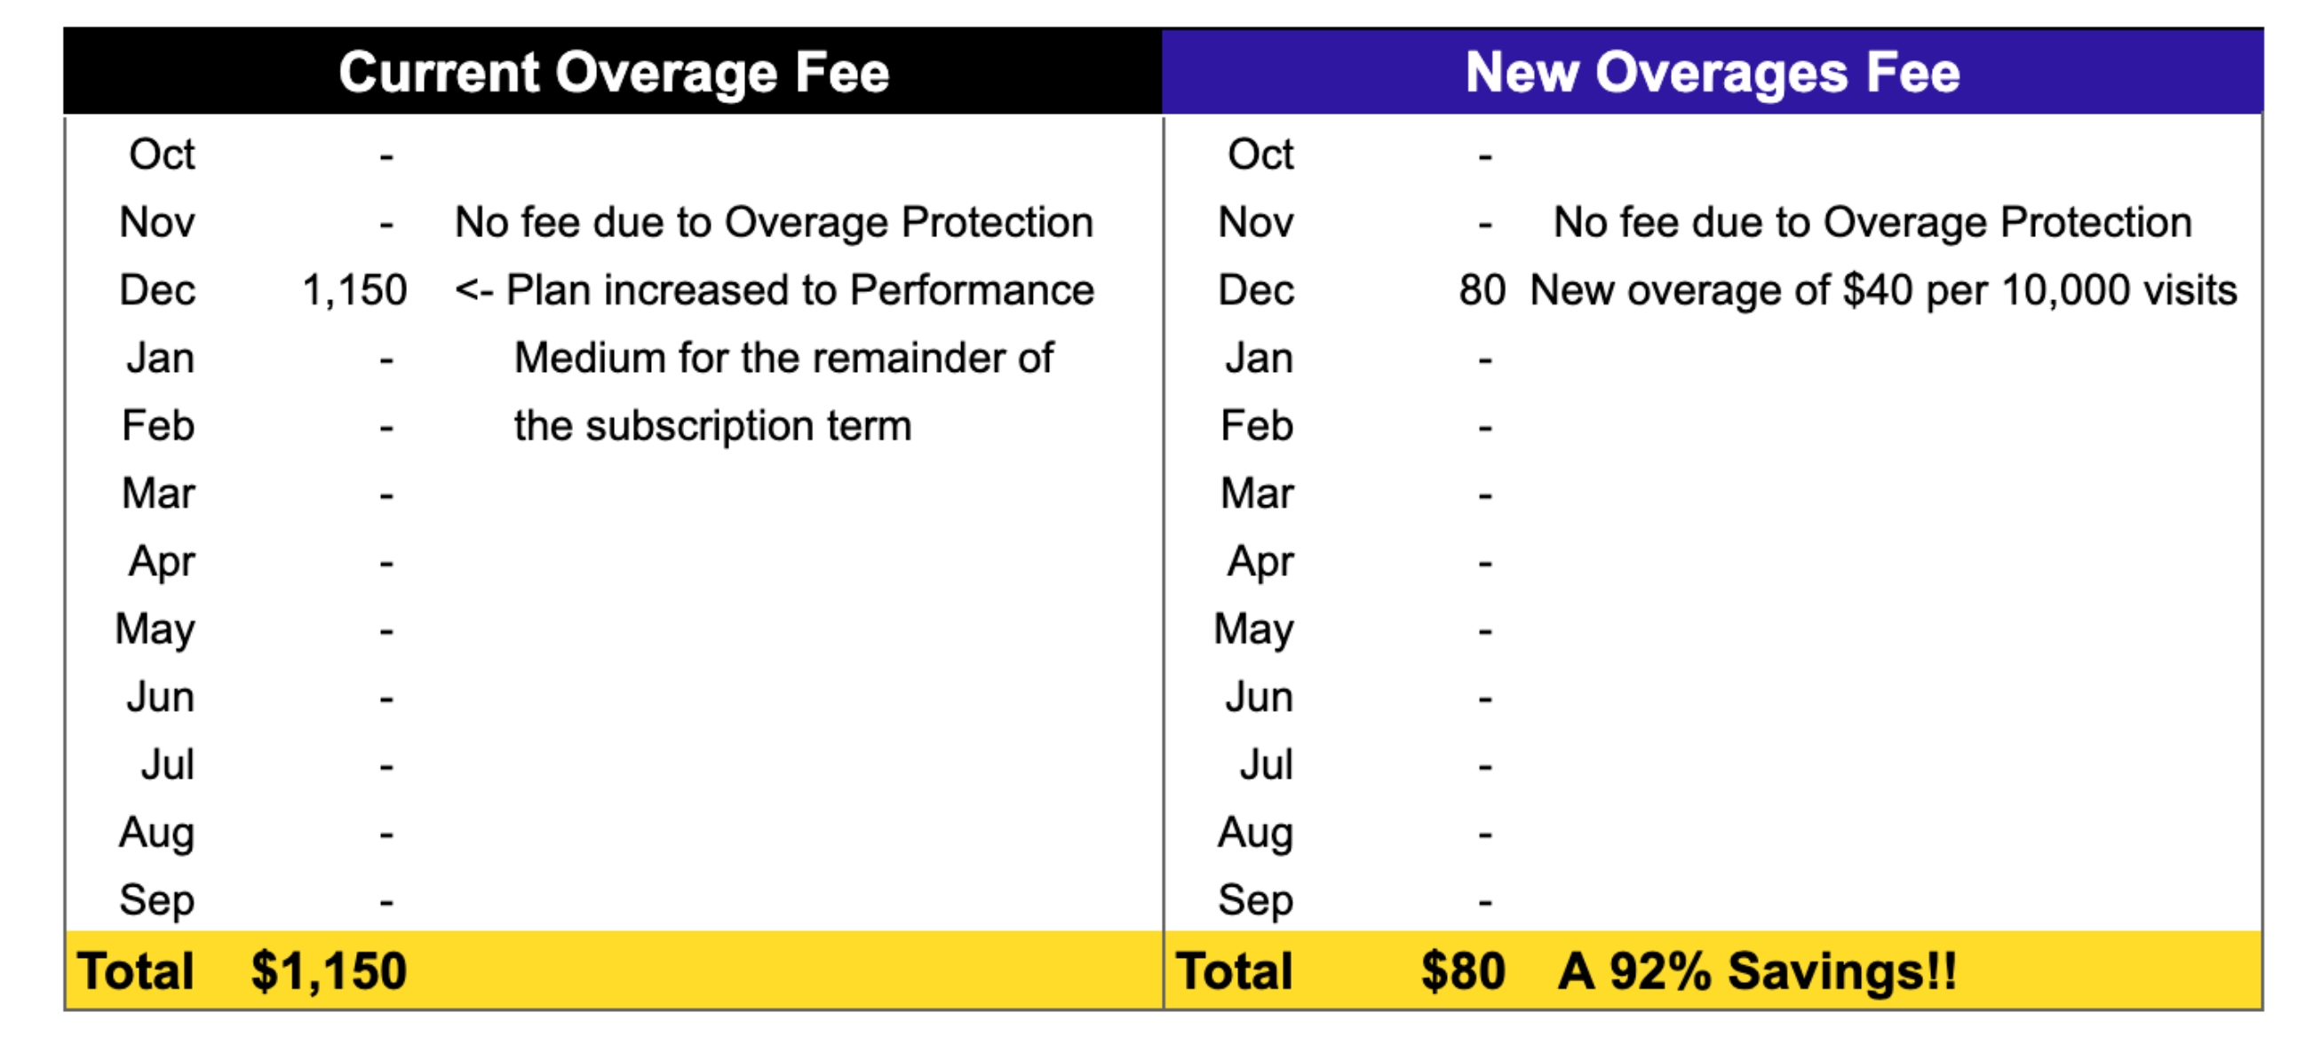The image size is (2313, 1060).
Task: Click Dec label in current fee table
Action: tap(157, 290)
